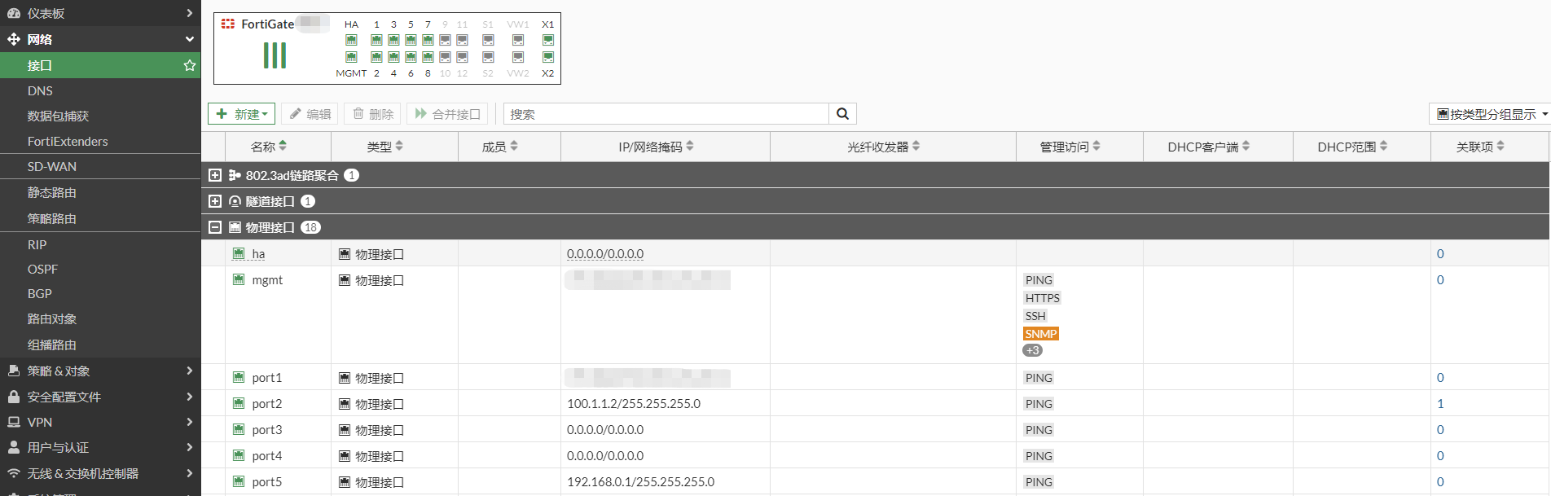Click the 编辑 button

(x=310, y=114)
